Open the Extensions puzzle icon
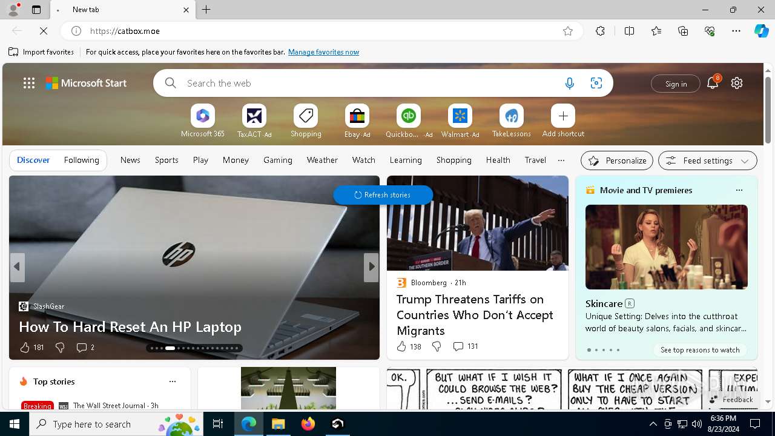Image resolution: width=775 pixels, height=436 pixels. tap(600, 31)
